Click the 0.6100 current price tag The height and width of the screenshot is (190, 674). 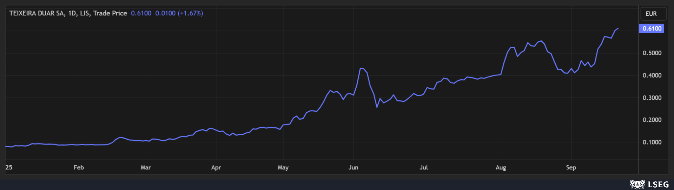652,29
